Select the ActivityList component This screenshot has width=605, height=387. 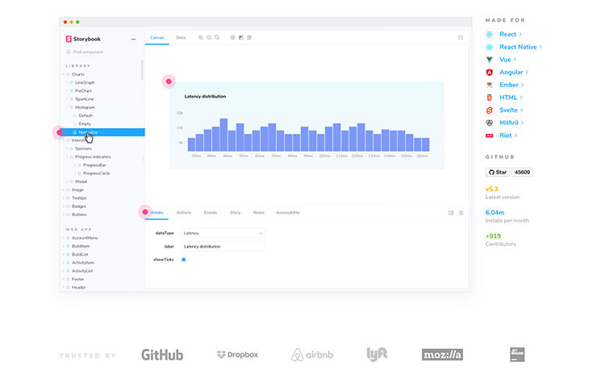(82, 271)
